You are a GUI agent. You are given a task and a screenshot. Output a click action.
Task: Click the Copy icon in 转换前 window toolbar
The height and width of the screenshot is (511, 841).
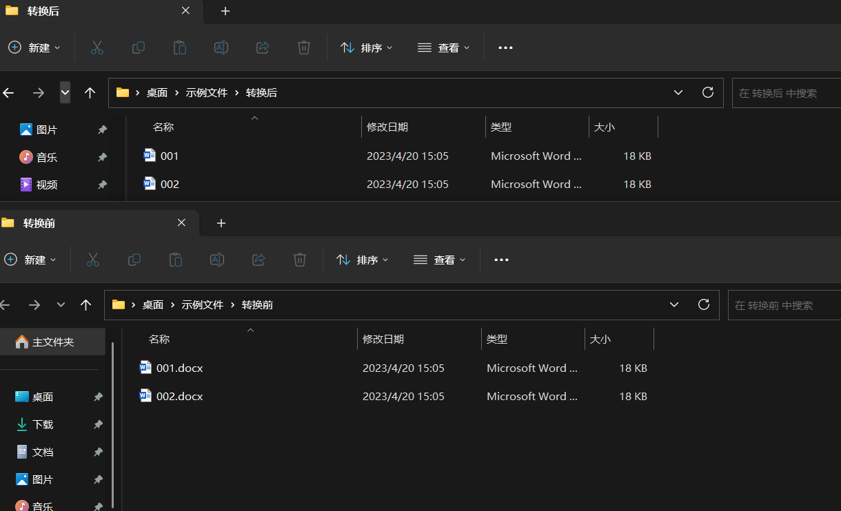click(x=134, y=260)
